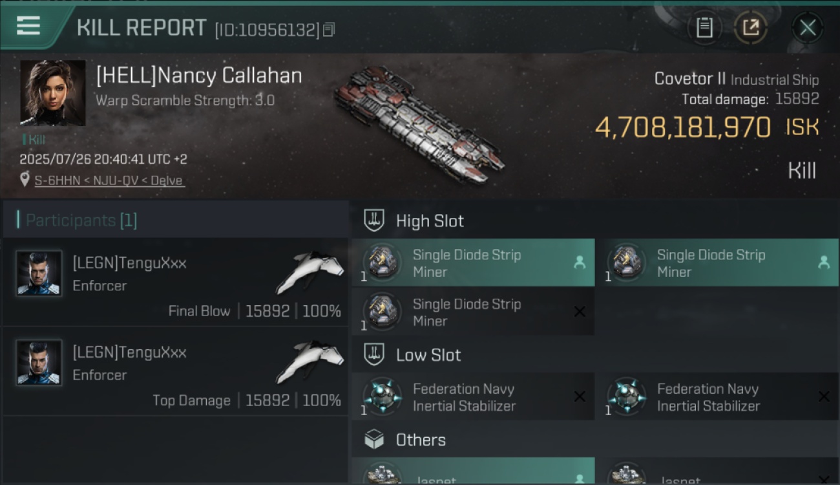Viewport: 840px width, 485px height.
Task: Click the orange share/export icon
Action: 750,28
